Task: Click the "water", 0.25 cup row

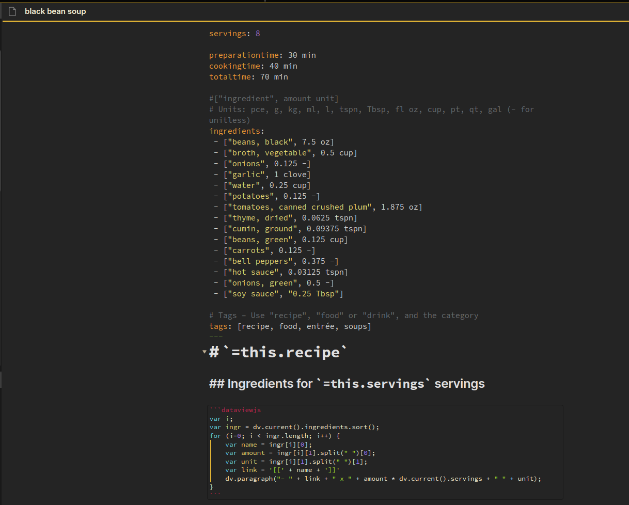Action: pyautogui.click(x=262, y=185)
